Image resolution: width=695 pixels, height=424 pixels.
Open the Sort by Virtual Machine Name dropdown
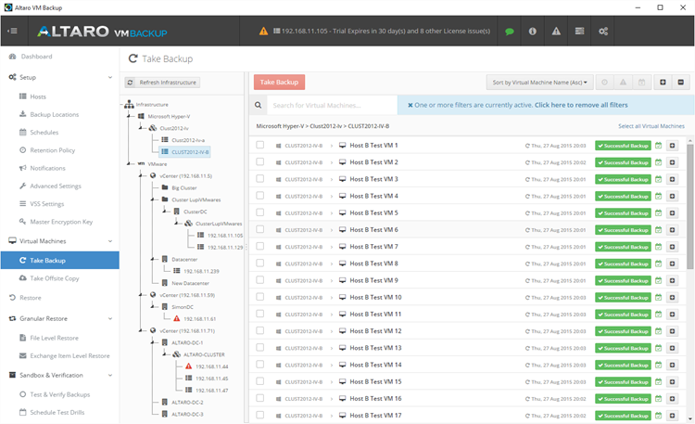[x=539, y=83]
